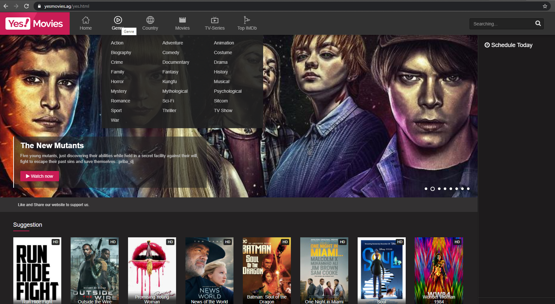Viewport: 555px width, 304px height.
Task: Pick the Kungfu genre
Action: click(x=170, y=81)
